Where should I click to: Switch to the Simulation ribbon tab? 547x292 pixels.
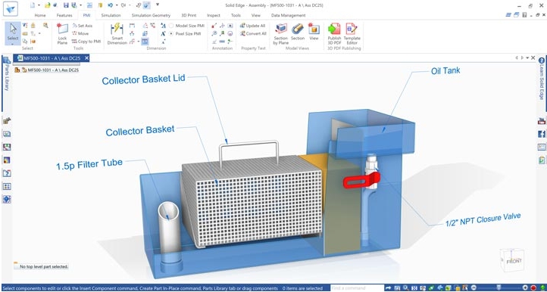111,15
